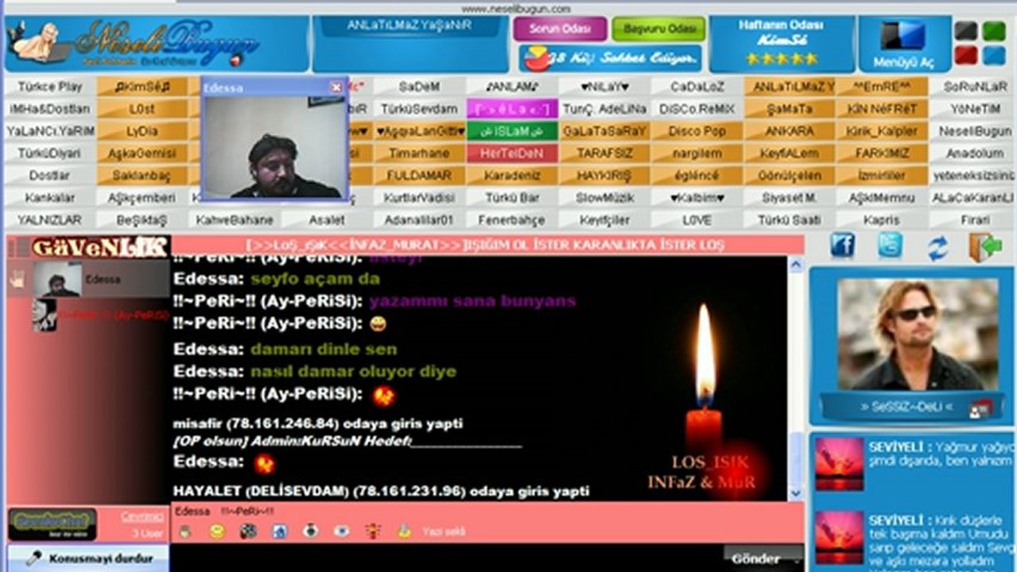Join the SaDeM room
Screen dimensions: 1017x572
point(419,87)
